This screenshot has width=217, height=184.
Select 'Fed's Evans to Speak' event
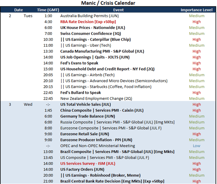(x=79, y=63)
